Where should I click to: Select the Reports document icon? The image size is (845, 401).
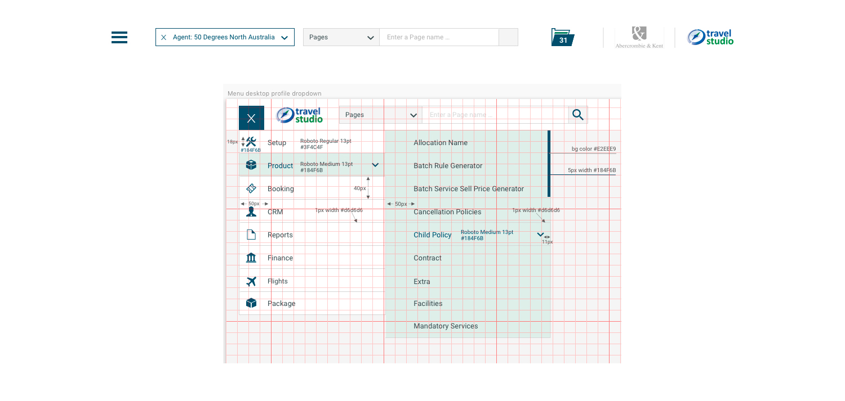[251, 235]
